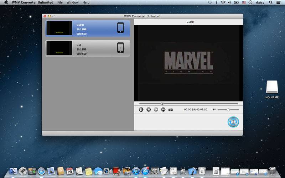Open the Trash in the Dock
285x178 pixels.
[x=273, y=171]
